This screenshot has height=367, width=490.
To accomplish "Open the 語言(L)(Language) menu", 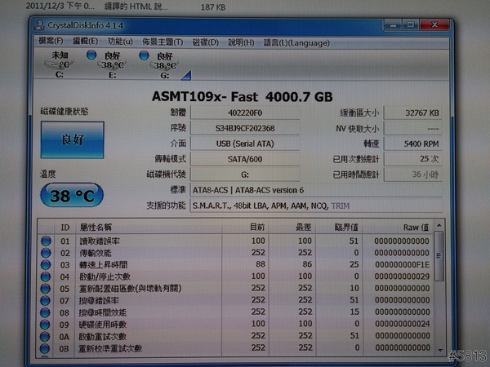I will [288, 41].
